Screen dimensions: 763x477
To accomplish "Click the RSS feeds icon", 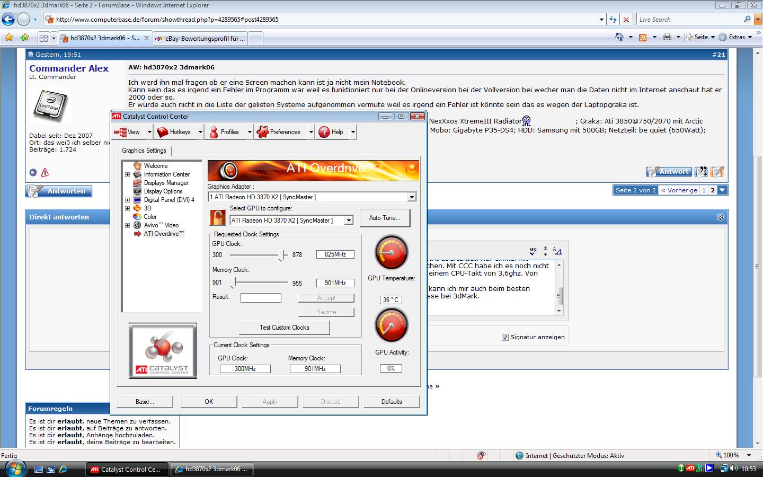I will coord(643,37).
